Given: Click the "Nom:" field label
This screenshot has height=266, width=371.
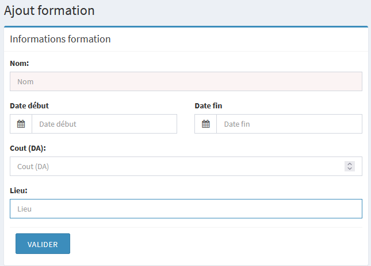Looking at the screenshot, I should (x=20, y=63).
